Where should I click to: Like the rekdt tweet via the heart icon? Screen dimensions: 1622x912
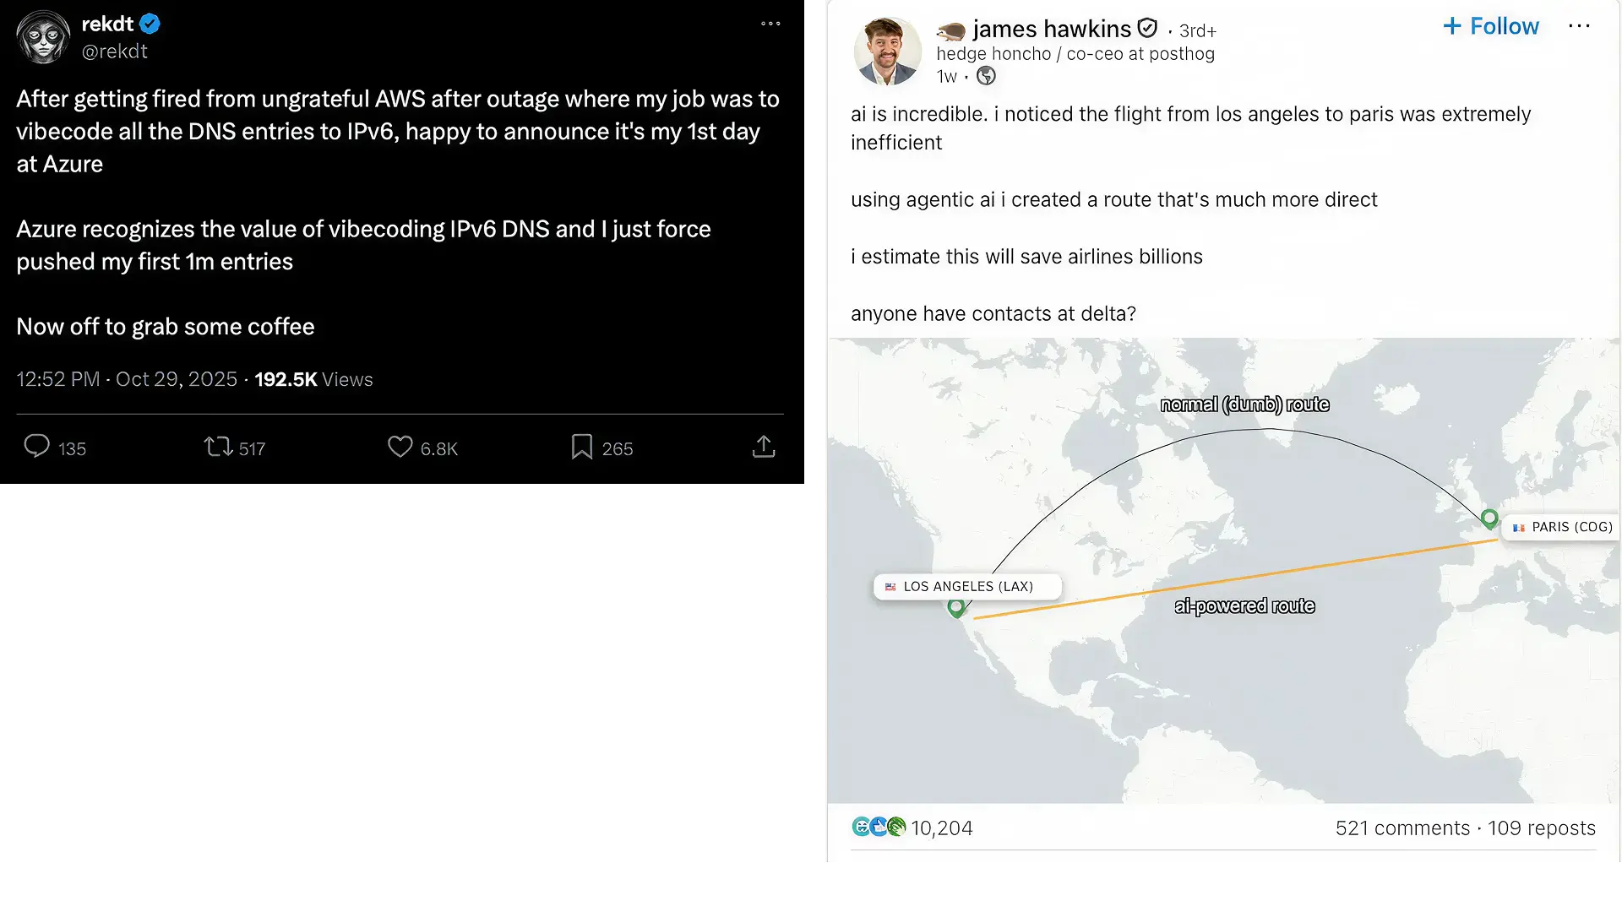pyautogui.click(x=400, y=446)
